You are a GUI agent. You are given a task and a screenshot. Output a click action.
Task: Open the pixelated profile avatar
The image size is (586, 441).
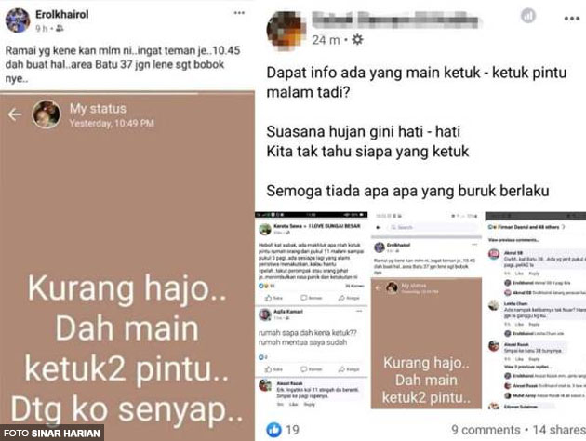coord(285,31)
